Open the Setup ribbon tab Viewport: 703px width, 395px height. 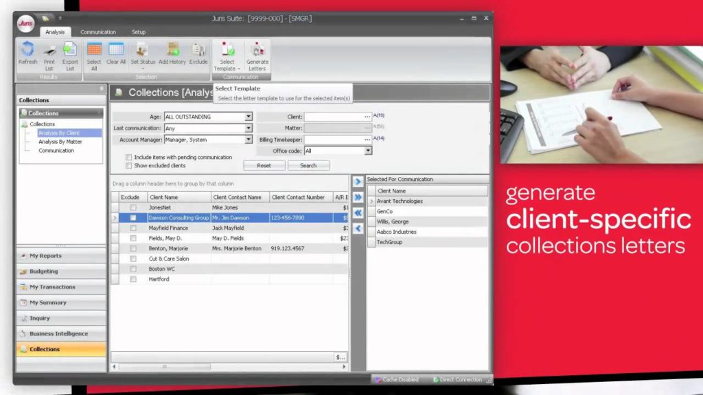pyautogui.click(x=139, y=32)
